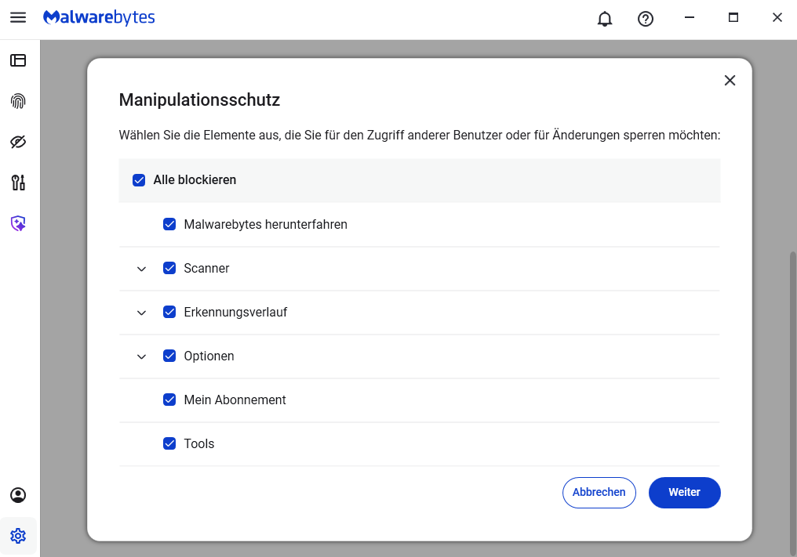Maximize the Malwarebytes window
797x557 pixels.
(733, 17)
